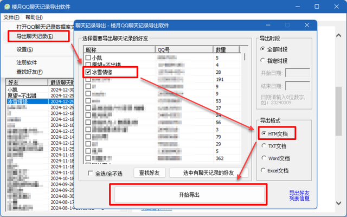Click the 开始导出 button
The image size is (347, 217).
(x=189, y=195)
